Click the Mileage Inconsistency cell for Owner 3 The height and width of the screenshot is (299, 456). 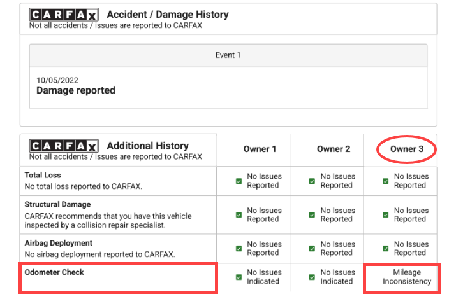pyautogui.click(x=407, y=277)
